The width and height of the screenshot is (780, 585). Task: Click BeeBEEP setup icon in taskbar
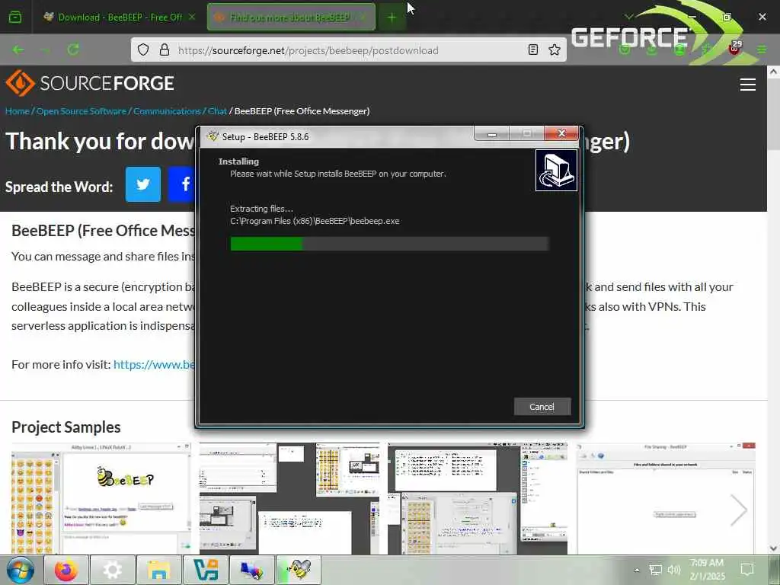[x=299, y=570]
